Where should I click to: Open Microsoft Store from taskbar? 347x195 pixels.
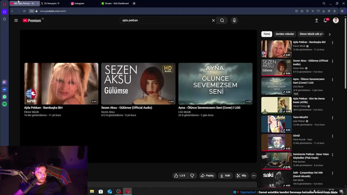[101, 191]
